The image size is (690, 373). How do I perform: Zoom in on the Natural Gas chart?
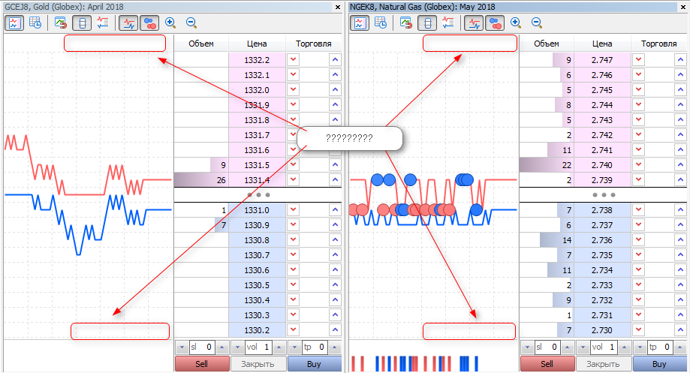point(516,23)
